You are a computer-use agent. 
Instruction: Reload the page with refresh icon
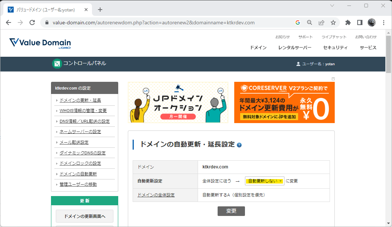coord(32,23)
